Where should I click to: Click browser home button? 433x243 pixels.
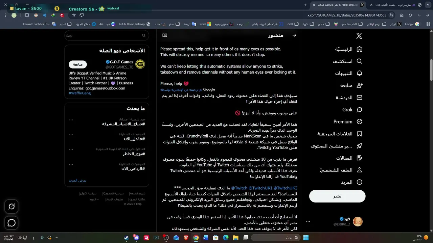coord(402,15)
